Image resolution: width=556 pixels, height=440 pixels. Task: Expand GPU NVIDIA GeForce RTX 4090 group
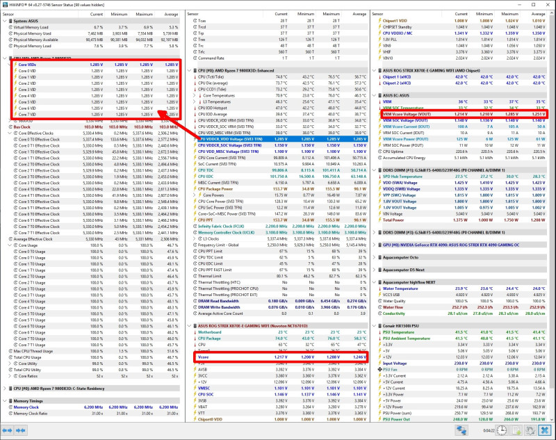click(x=374, y=245)
